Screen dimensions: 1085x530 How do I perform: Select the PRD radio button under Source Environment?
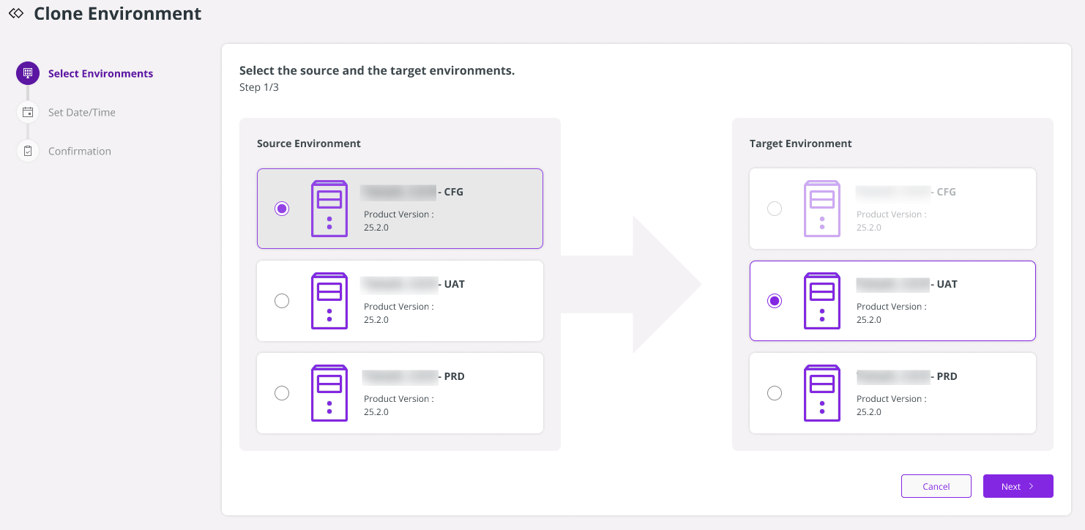282,393
